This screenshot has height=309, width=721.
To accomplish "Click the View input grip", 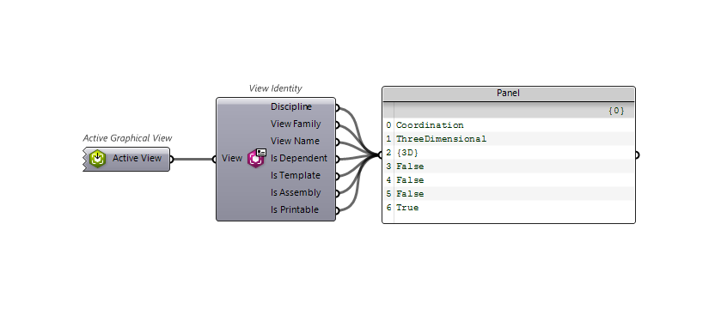I will click(x=214, y=160).
